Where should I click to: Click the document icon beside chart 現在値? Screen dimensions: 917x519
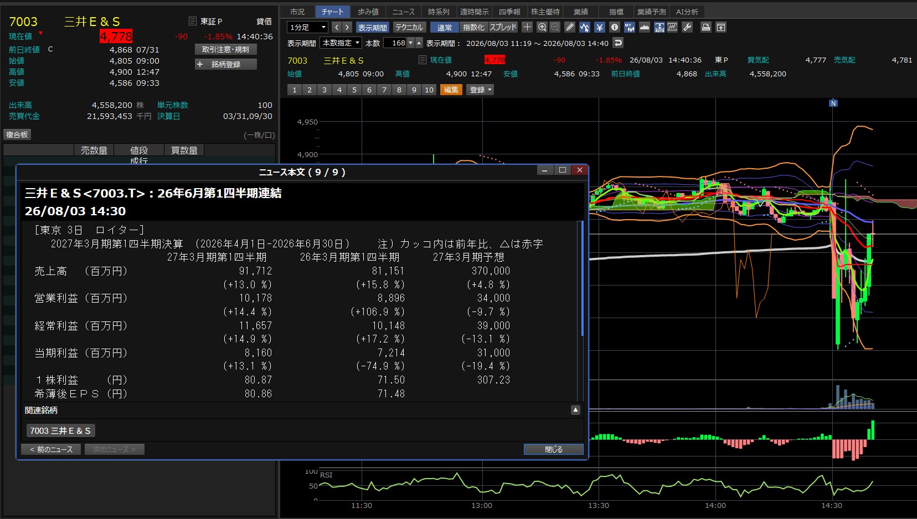422,60
